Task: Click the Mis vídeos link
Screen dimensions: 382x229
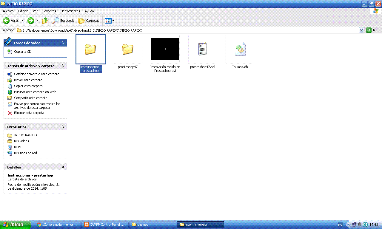Action: point(21,141)
